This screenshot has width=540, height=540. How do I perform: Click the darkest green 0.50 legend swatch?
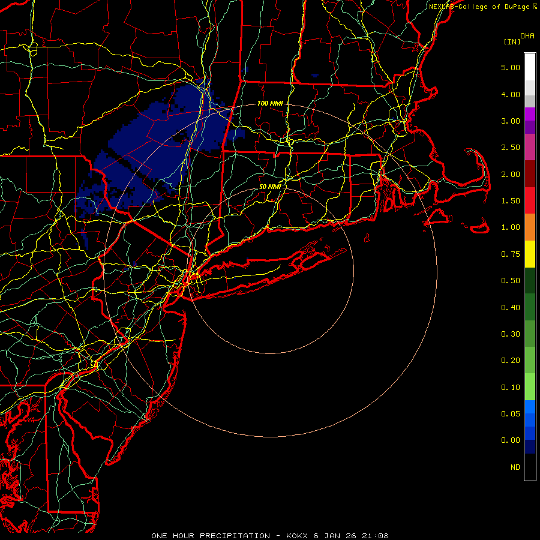click(x=530, y=280)
